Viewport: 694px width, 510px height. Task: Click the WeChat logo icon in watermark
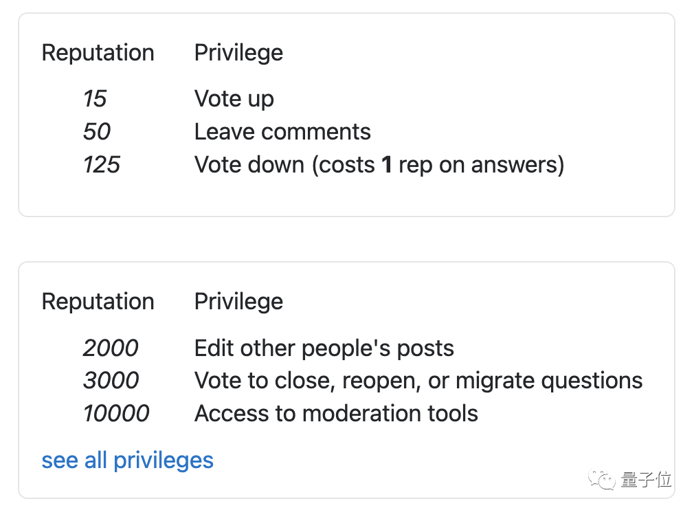[x=603, y=480]
